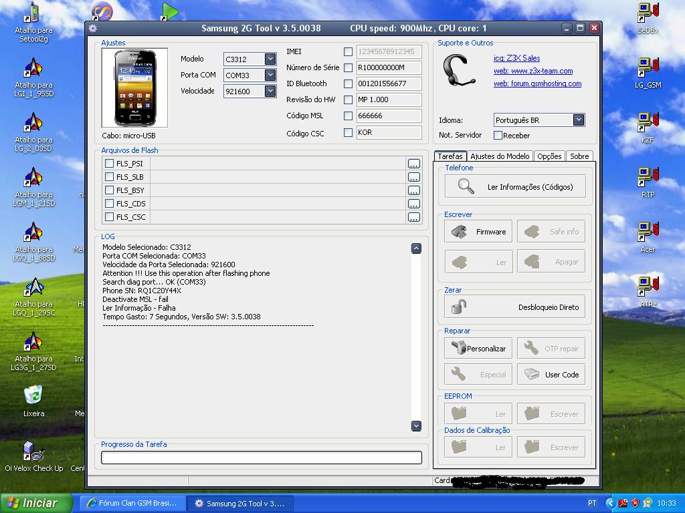Click Ler Informações (Códigos) button

(x=515, y=187)
